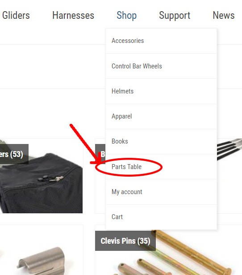Screen dimensions: 242x275
Task: Click the black zippered bag thumbnail
Action: (41, 182)
